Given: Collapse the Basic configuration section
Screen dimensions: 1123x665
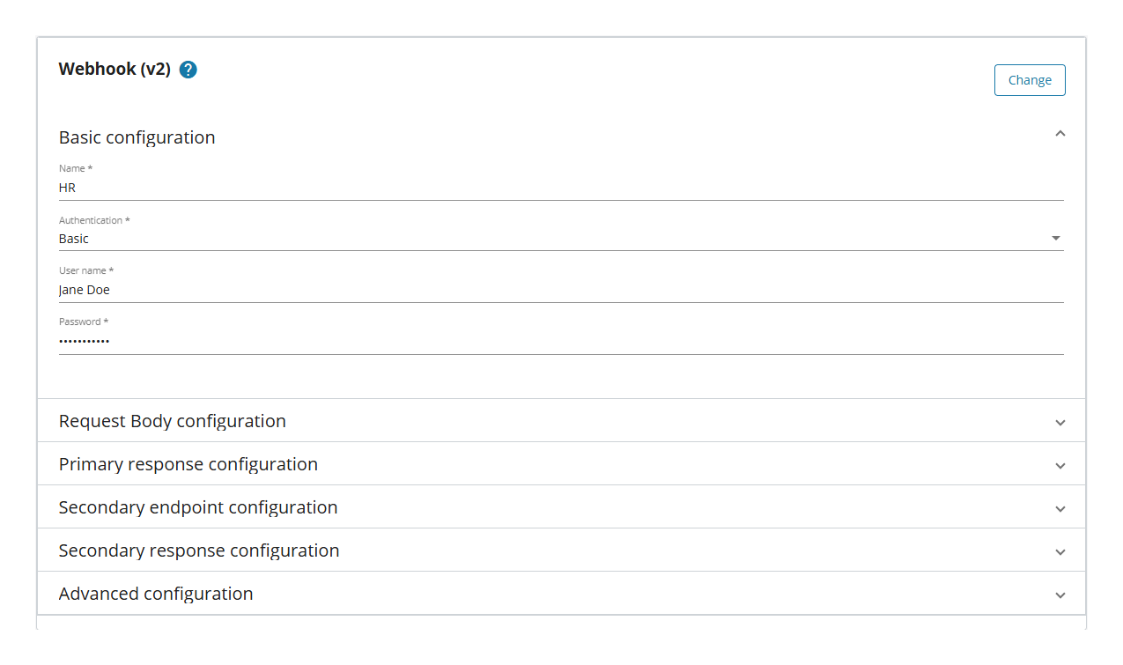Looking at the screenshot, I should [x=1060, y=133].
